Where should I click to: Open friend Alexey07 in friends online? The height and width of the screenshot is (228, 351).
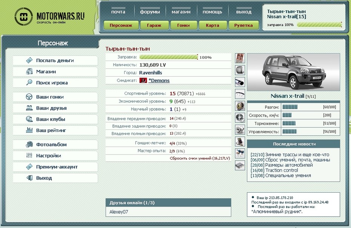pos(119,212)
